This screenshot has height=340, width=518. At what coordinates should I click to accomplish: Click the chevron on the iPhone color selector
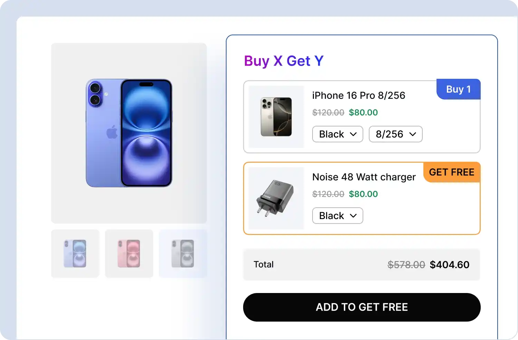(353, 134)
